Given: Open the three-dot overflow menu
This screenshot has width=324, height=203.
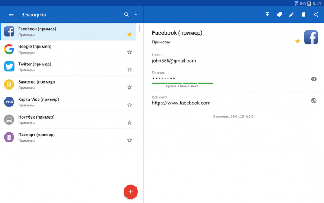Looking at the screenshot, I should click(136, 15).
